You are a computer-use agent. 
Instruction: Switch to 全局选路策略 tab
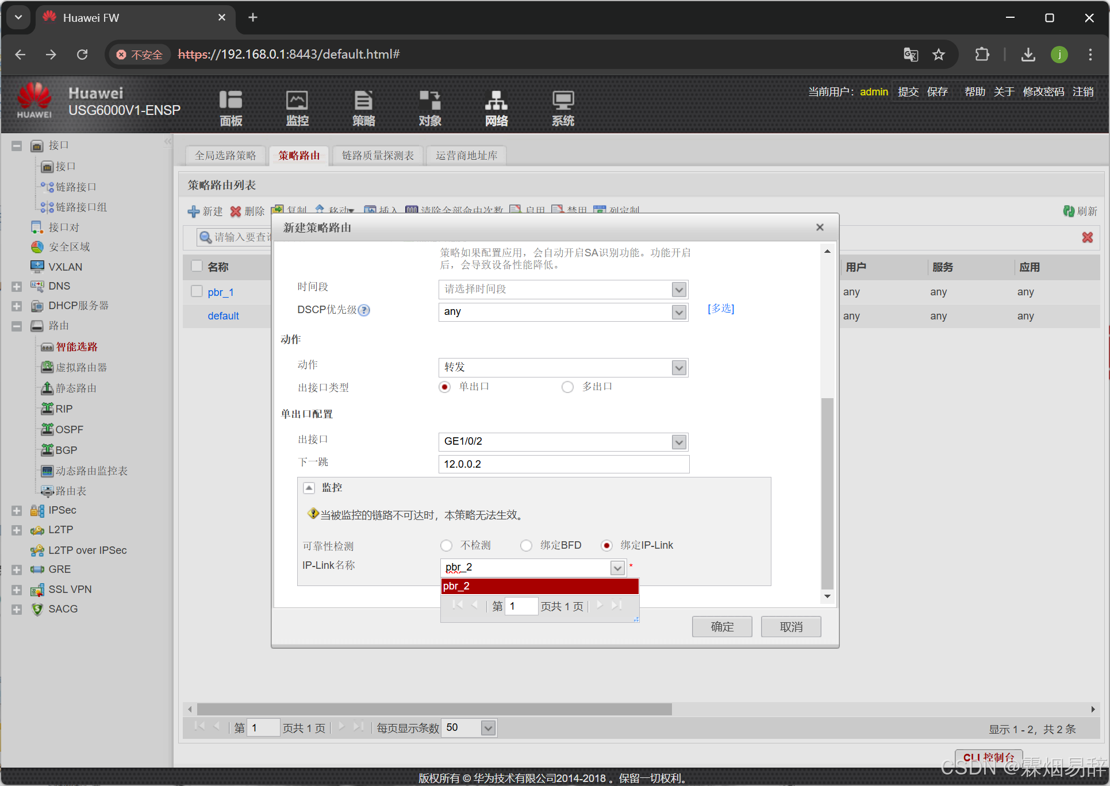(225, 156)
